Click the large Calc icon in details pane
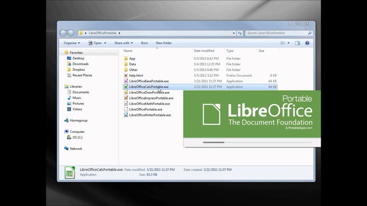The image size is (367, 206). (70, 172)
